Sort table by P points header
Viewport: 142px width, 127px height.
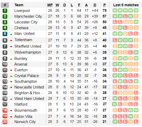tap(104, 5)
